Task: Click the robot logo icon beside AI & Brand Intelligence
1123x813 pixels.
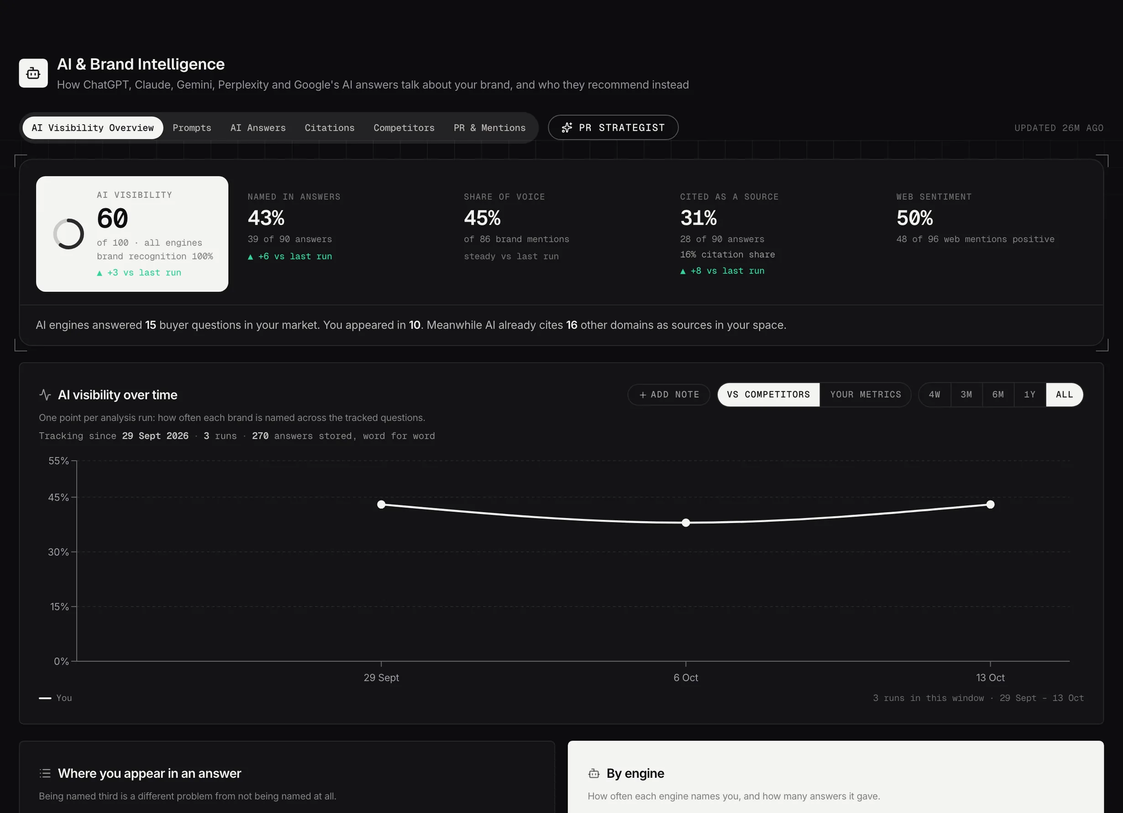Action: click(x=33, y=74)
